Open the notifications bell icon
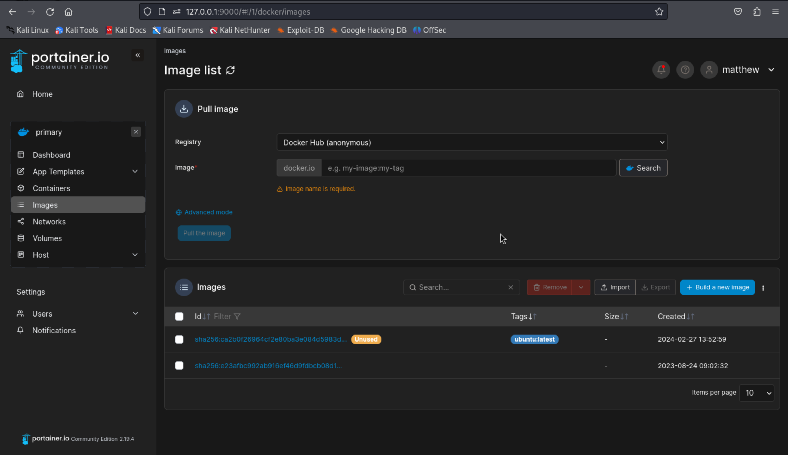Image resolution: width=788 pixels, height=455 pixels. [x=661, y=70]
